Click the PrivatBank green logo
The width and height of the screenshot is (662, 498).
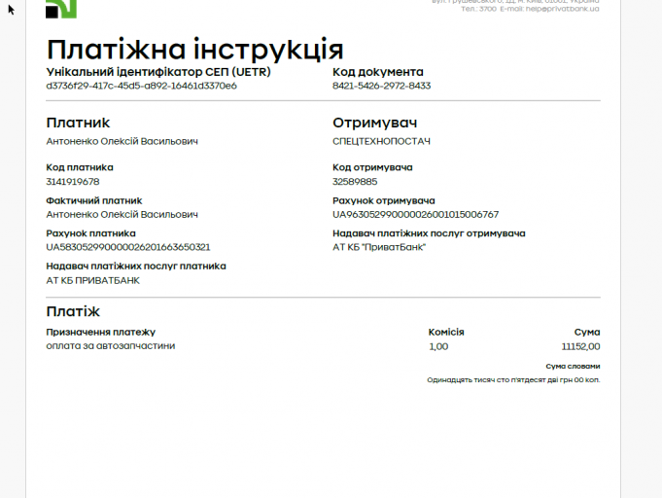click(x=61, y=9)
